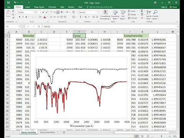Click Decrease Indent icon
This screenshot has height=138, width=184.
[x=62, y=17]
